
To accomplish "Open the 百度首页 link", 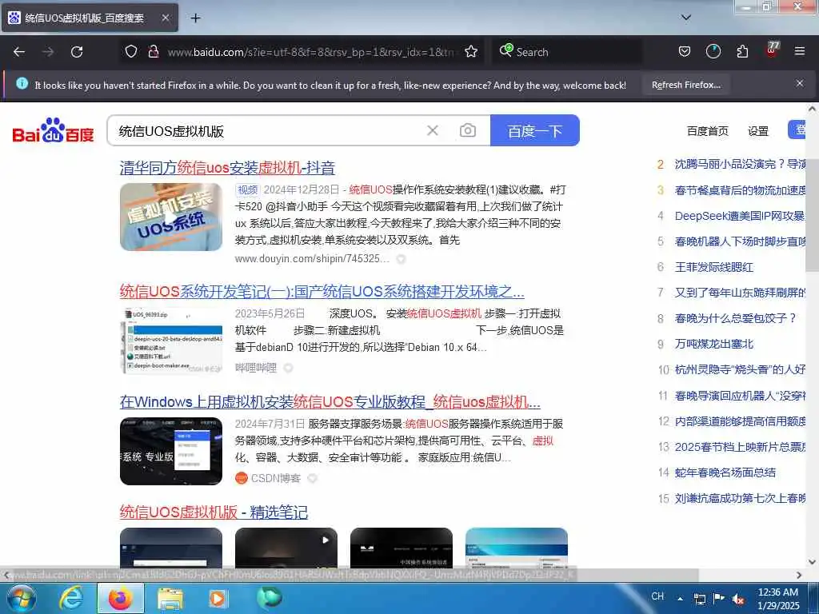I will tap(707, 131).
